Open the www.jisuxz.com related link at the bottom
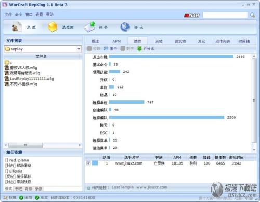260x202 pixels. [152, 187]
